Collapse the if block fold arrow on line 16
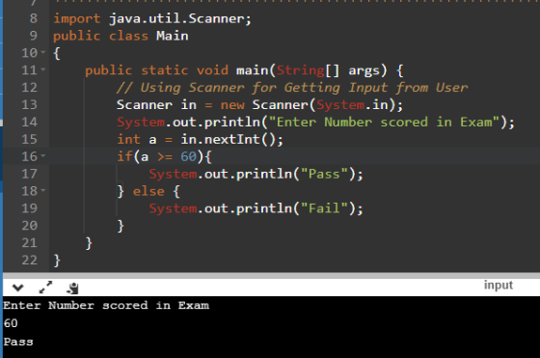The image size is (540, 358). (x=43, y=156)
